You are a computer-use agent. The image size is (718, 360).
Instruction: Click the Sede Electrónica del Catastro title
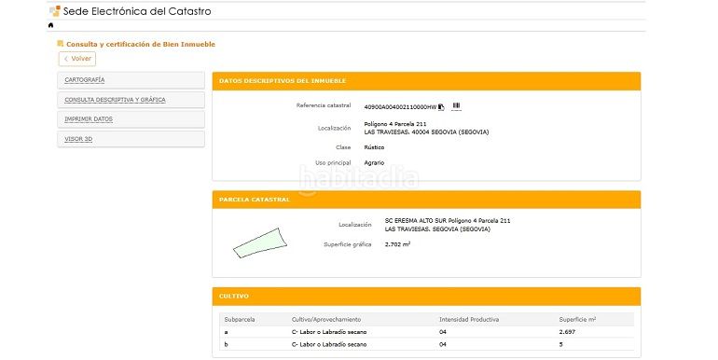(x=137, y=11)
